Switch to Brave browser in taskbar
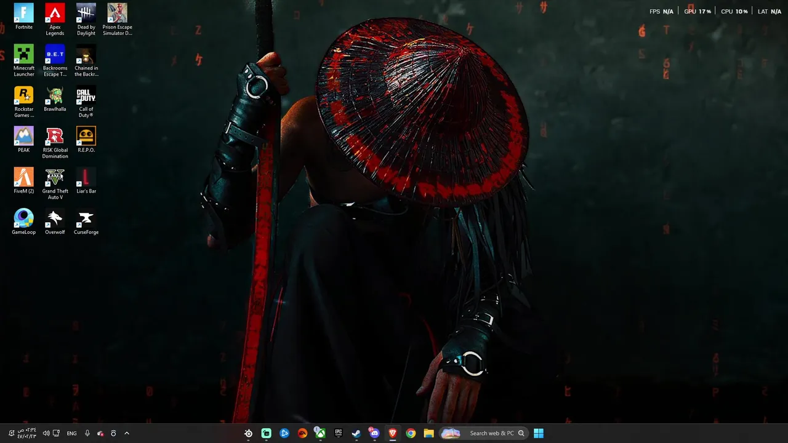The height and width of the screenshot is (443, 788). 392,433
